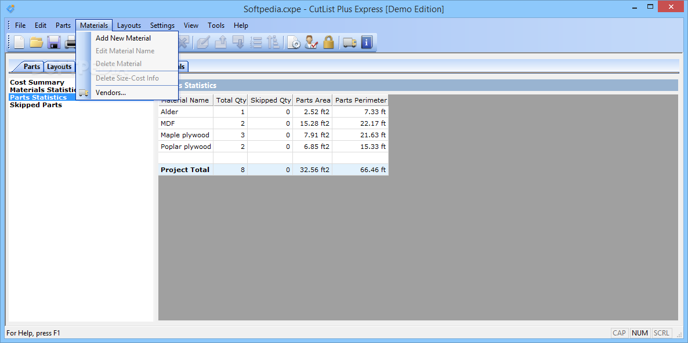
Task: Click the Parts Perimeter column header
Action: pos(361,100)
